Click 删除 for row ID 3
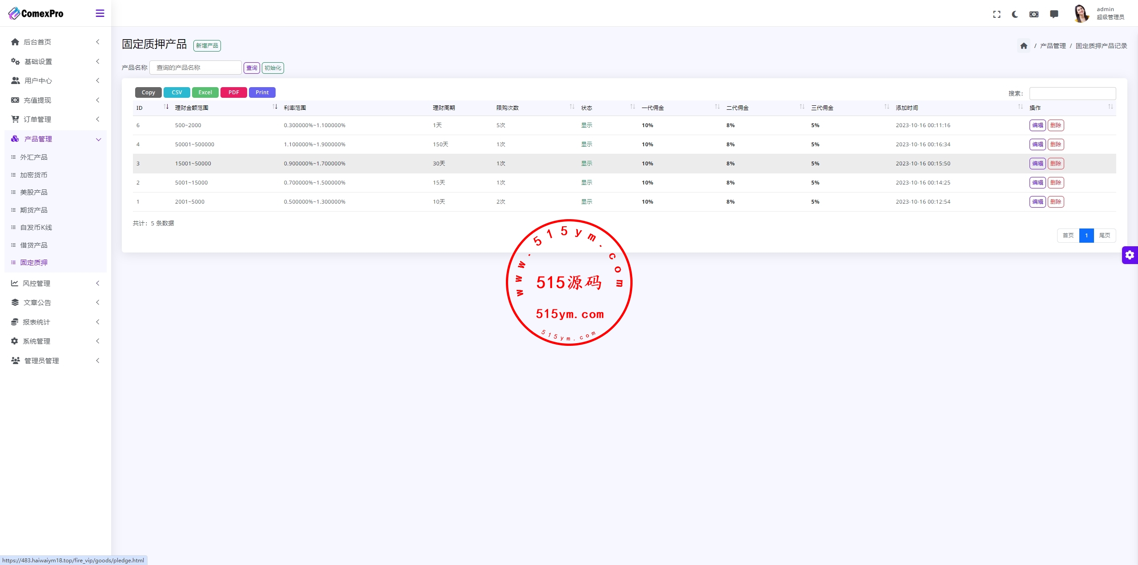1138x565 pixels. pyautogui.click(x=1055, y=164)
